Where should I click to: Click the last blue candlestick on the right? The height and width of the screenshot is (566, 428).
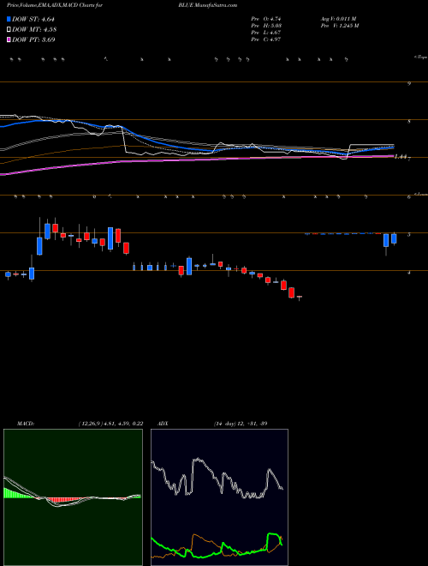(x=394, y=238)
